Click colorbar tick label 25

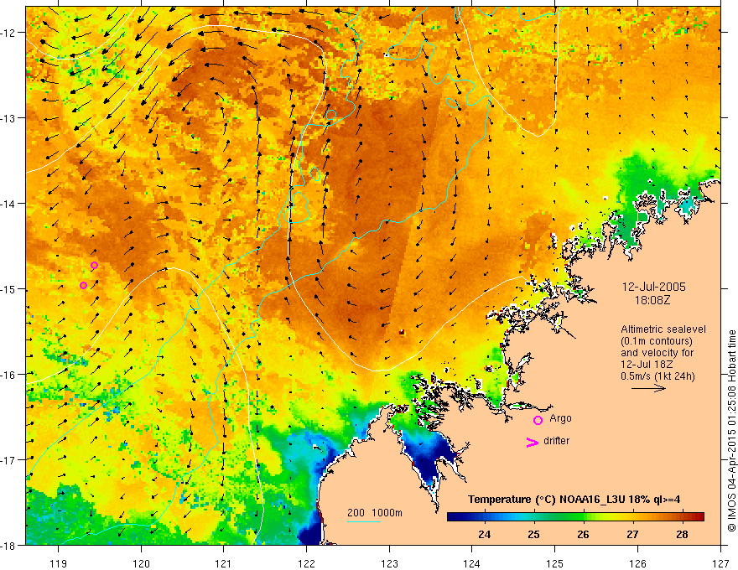click(x=533, y=534)
